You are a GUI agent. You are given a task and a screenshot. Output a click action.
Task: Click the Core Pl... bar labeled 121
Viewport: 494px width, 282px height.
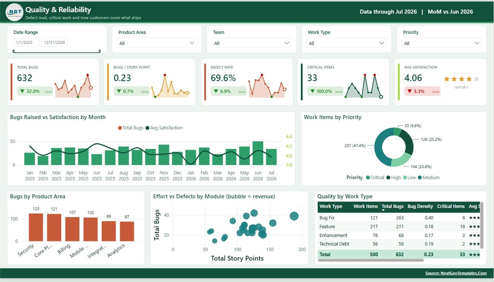click(x=54, y=228)
